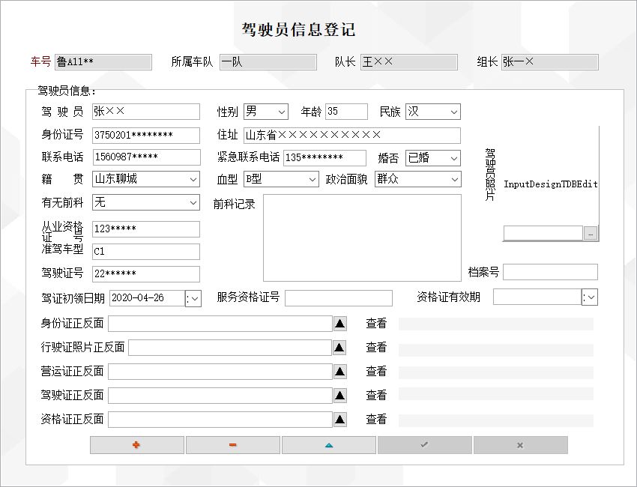
Task: Click the 驾驶证号 input field
Action: point(146,274)
